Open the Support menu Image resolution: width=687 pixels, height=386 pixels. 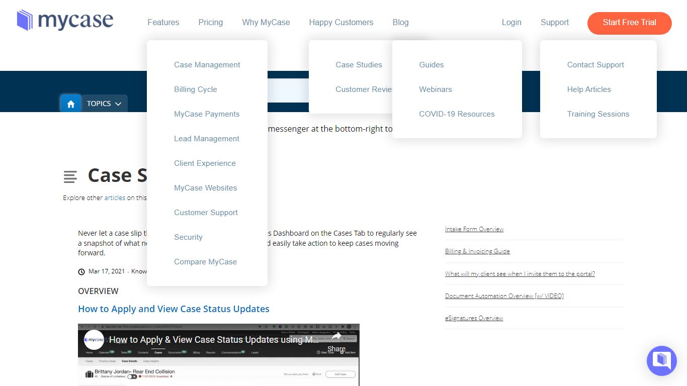pyautogui.click(x=555, y=22)
